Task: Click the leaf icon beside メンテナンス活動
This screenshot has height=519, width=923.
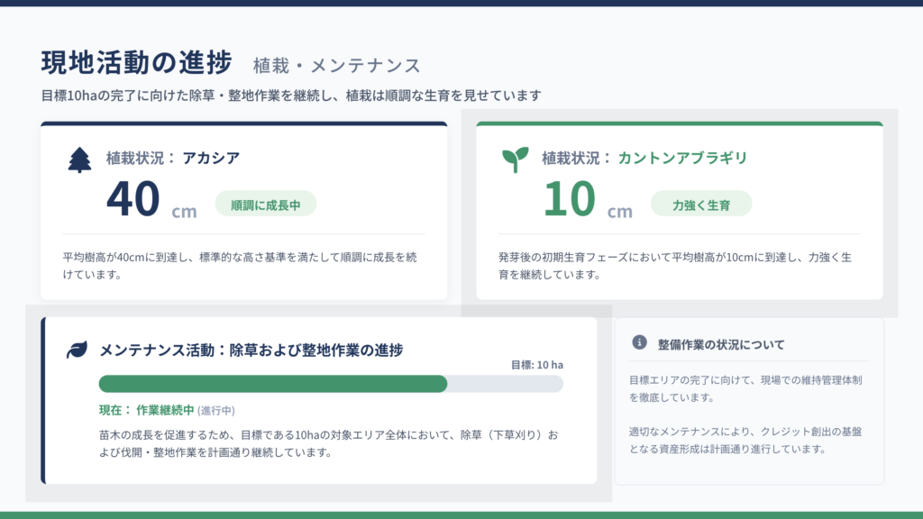Action: 77,350
